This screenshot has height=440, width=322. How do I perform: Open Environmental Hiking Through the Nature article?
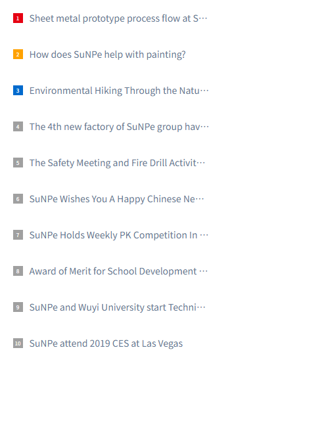point(119,91)
